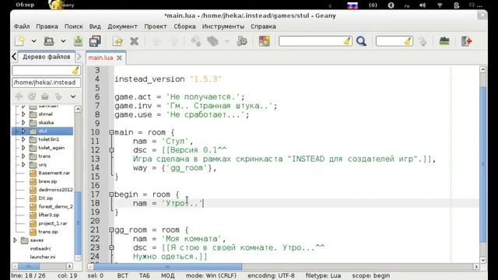Clear the go-to-line field with broom
The image size is (498, 280).
(x=408, y=41)
